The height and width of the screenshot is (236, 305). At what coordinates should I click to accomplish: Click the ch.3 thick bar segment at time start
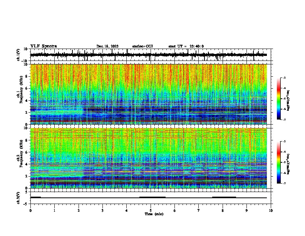coord(35,197)
